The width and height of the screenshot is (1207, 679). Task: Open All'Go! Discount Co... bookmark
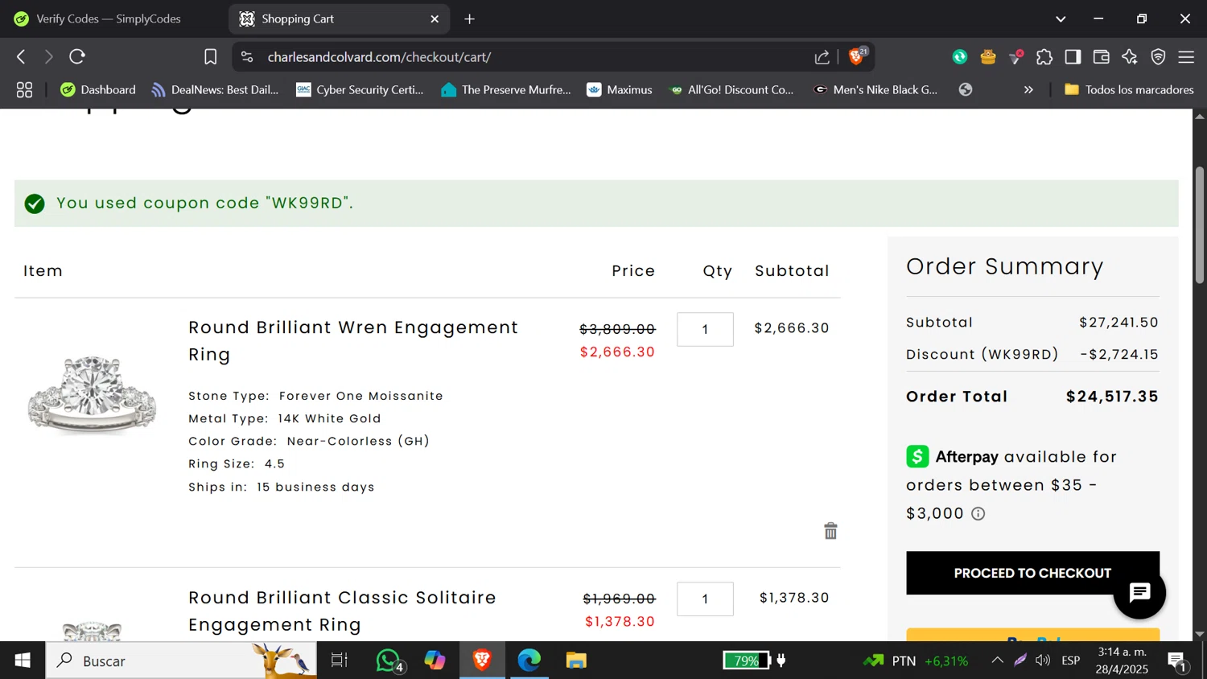point(731,90)
